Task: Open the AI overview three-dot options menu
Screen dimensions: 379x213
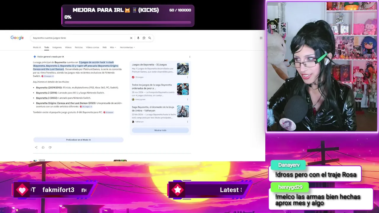Action: [x=190, y=57]
